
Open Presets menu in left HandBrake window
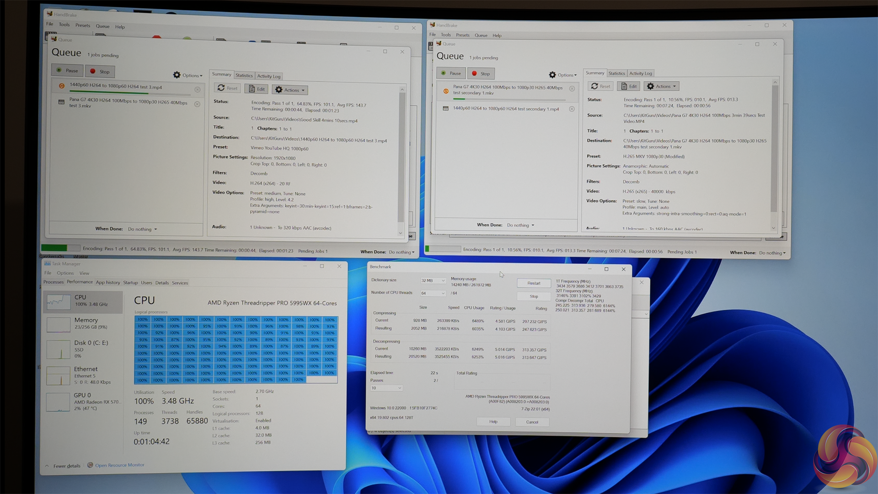tap(83, 25)
